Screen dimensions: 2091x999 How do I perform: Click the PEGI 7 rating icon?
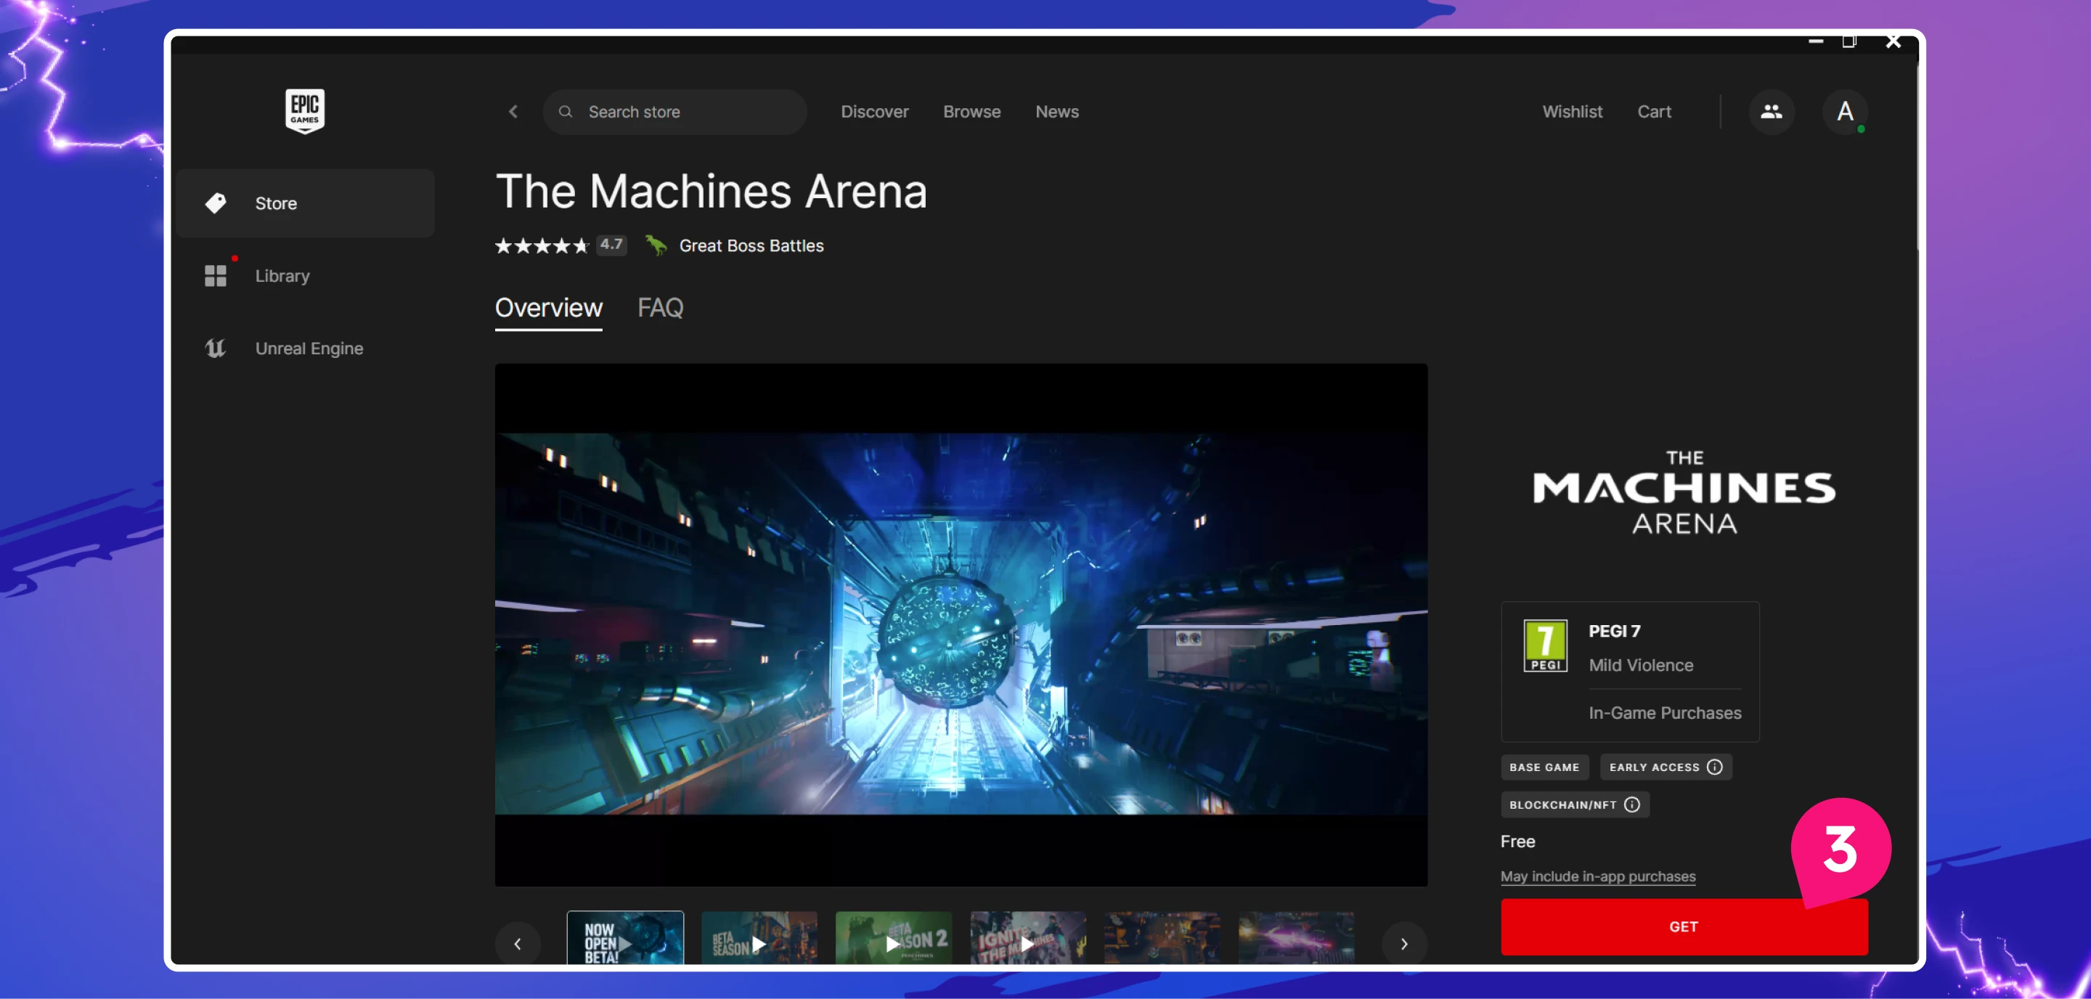click(1545, 645)
